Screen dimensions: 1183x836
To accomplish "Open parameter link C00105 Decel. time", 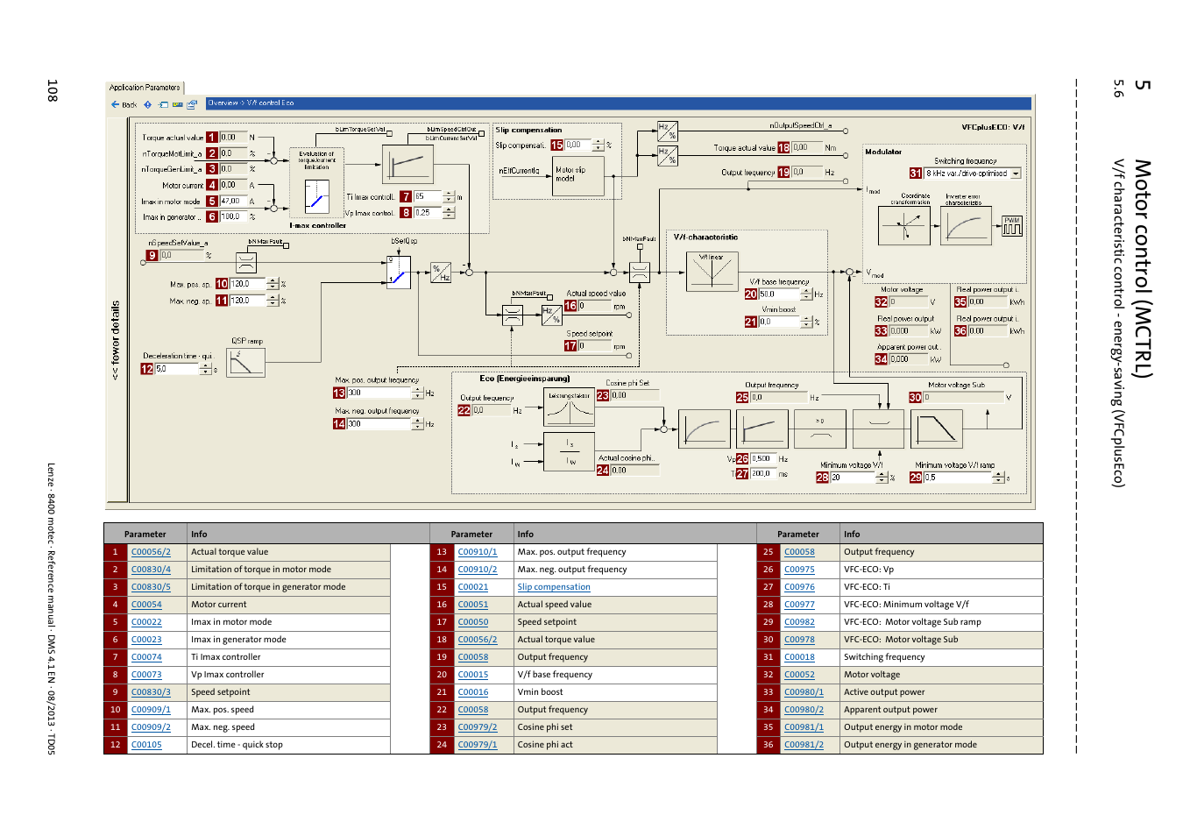I will [146, 745].
